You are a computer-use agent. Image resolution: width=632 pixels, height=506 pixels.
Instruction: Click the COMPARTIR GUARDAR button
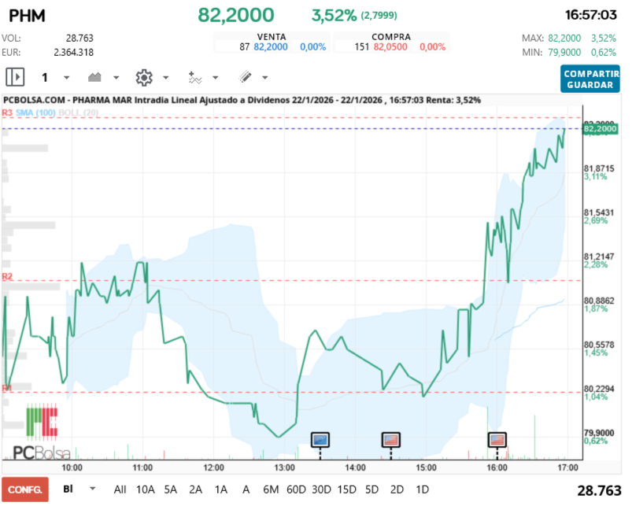click(x=589, y=79)
